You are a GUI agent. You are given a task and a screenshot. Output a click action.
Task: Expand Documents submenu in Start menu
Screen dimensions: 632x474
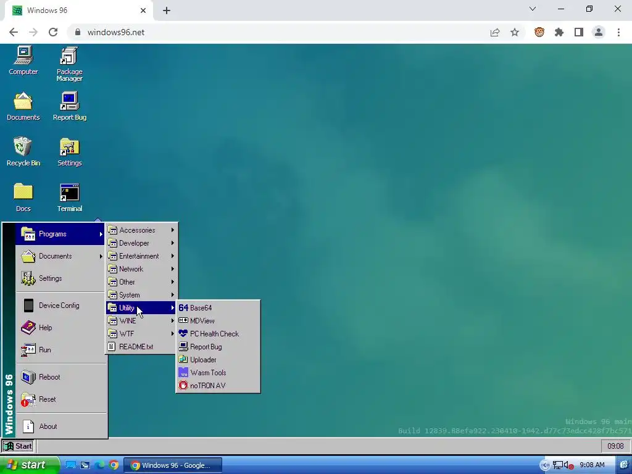[61, 256]
